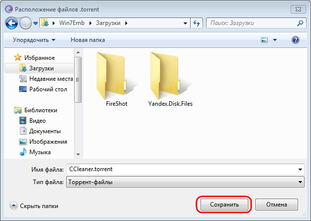
Task: Open the view options dropdown arrow
Action: pos(275,40)
